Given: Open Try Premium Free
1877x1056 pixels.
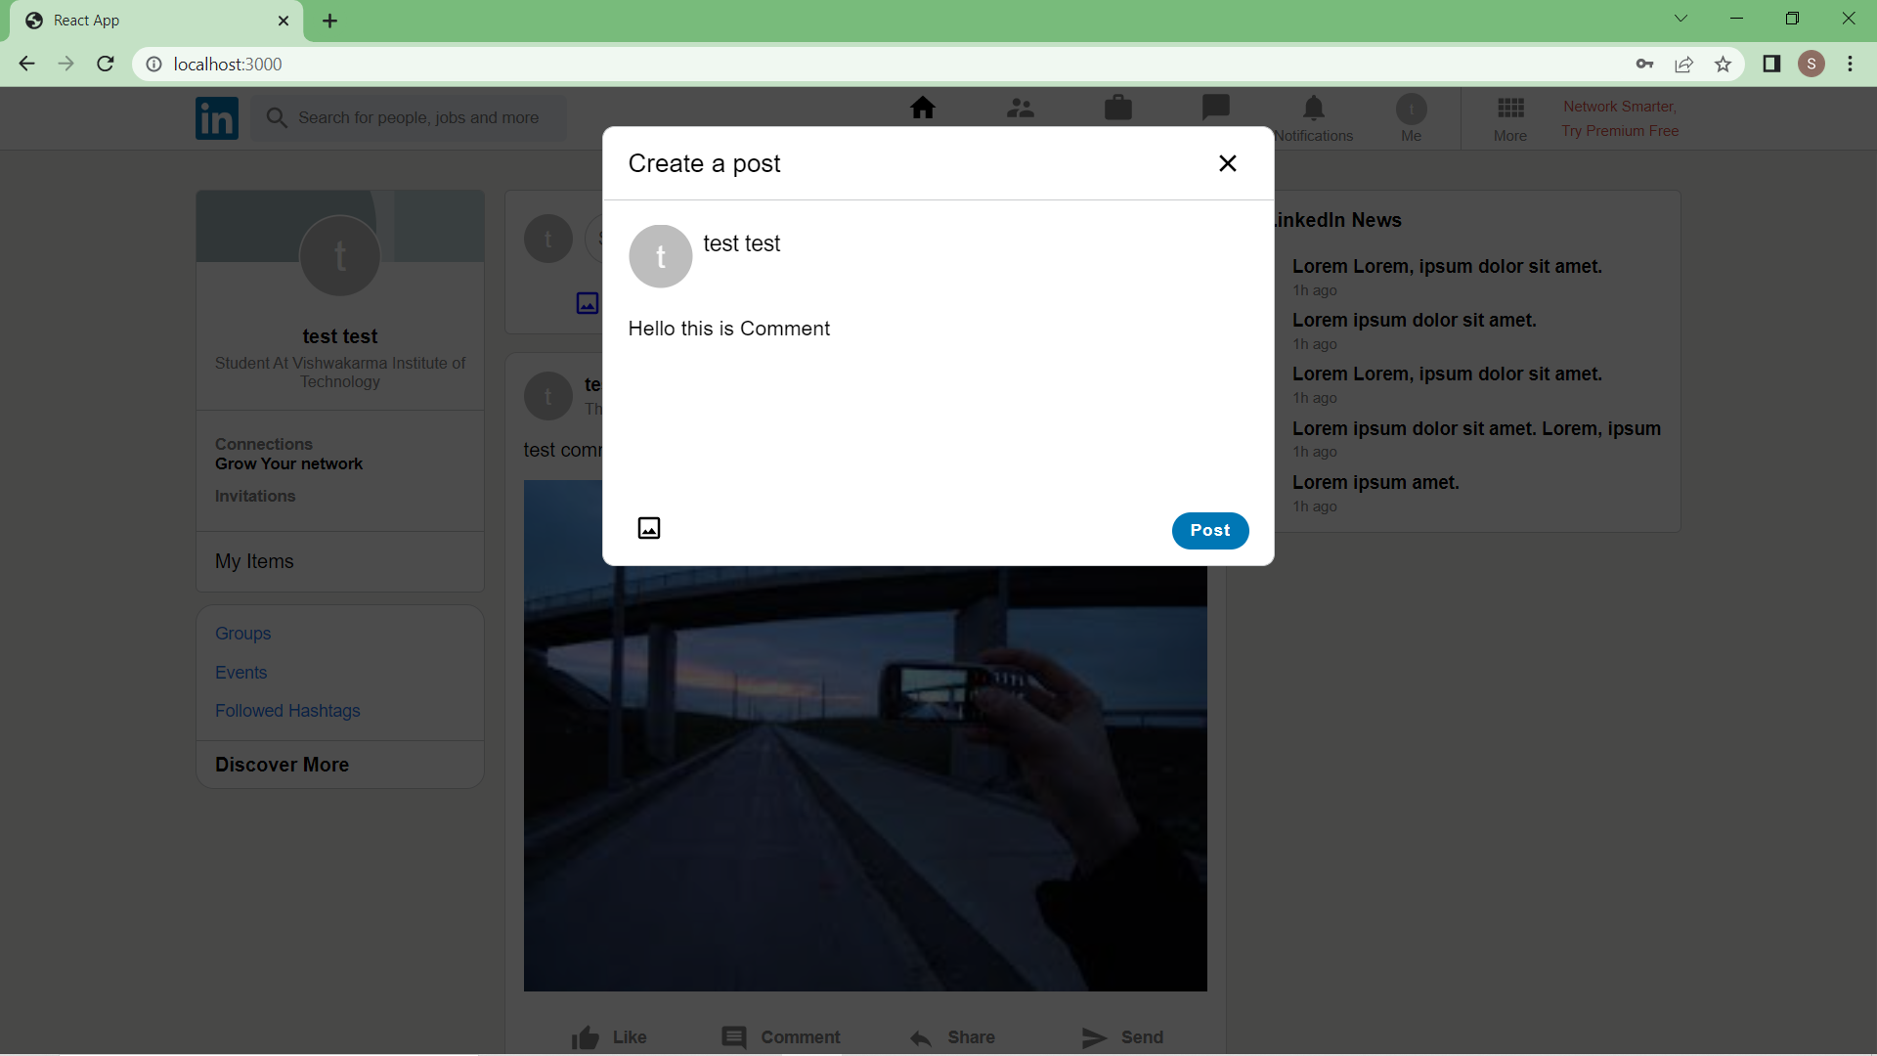Looking at the screenshot, I should [1619, 130].
